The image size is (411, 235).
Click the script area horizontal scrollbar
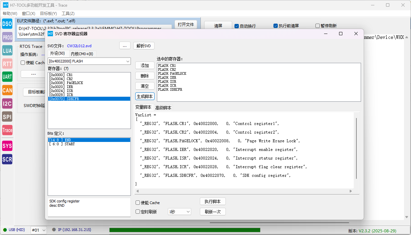244,191
